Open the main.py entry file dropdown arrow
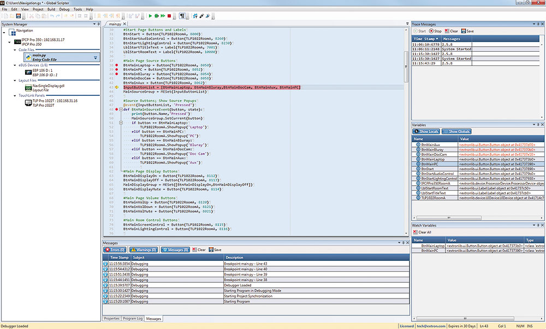Image resolution: width=546 pixels, height=329 pixels. point(96,57)
